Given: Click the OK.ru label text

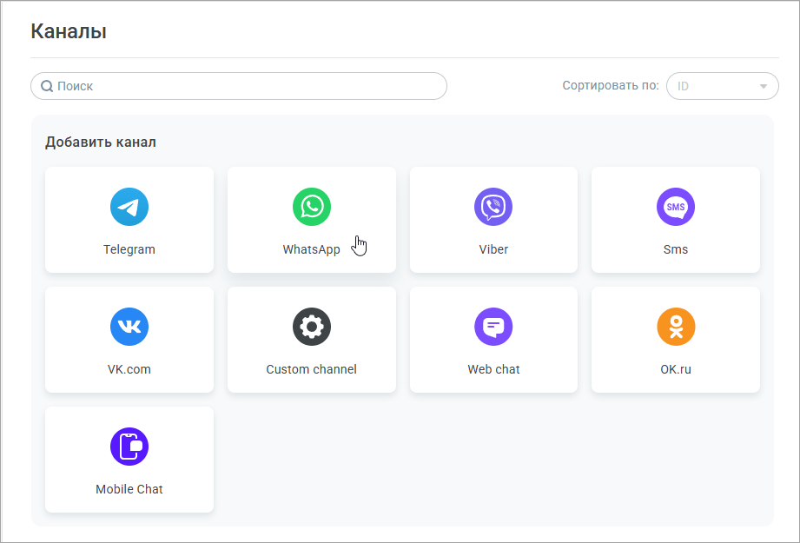Looking at the screenshot, I should (676, 369).
